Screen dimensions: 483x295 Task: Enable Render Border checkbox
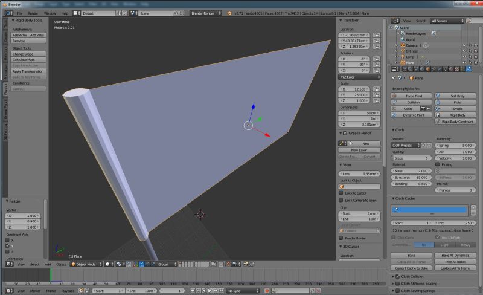(x=341, y=238)
